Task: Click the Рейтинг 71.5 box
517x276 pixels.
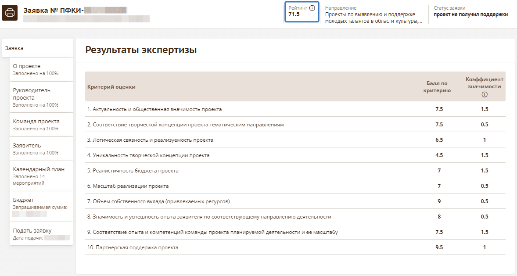Action: tap(302, 12)
